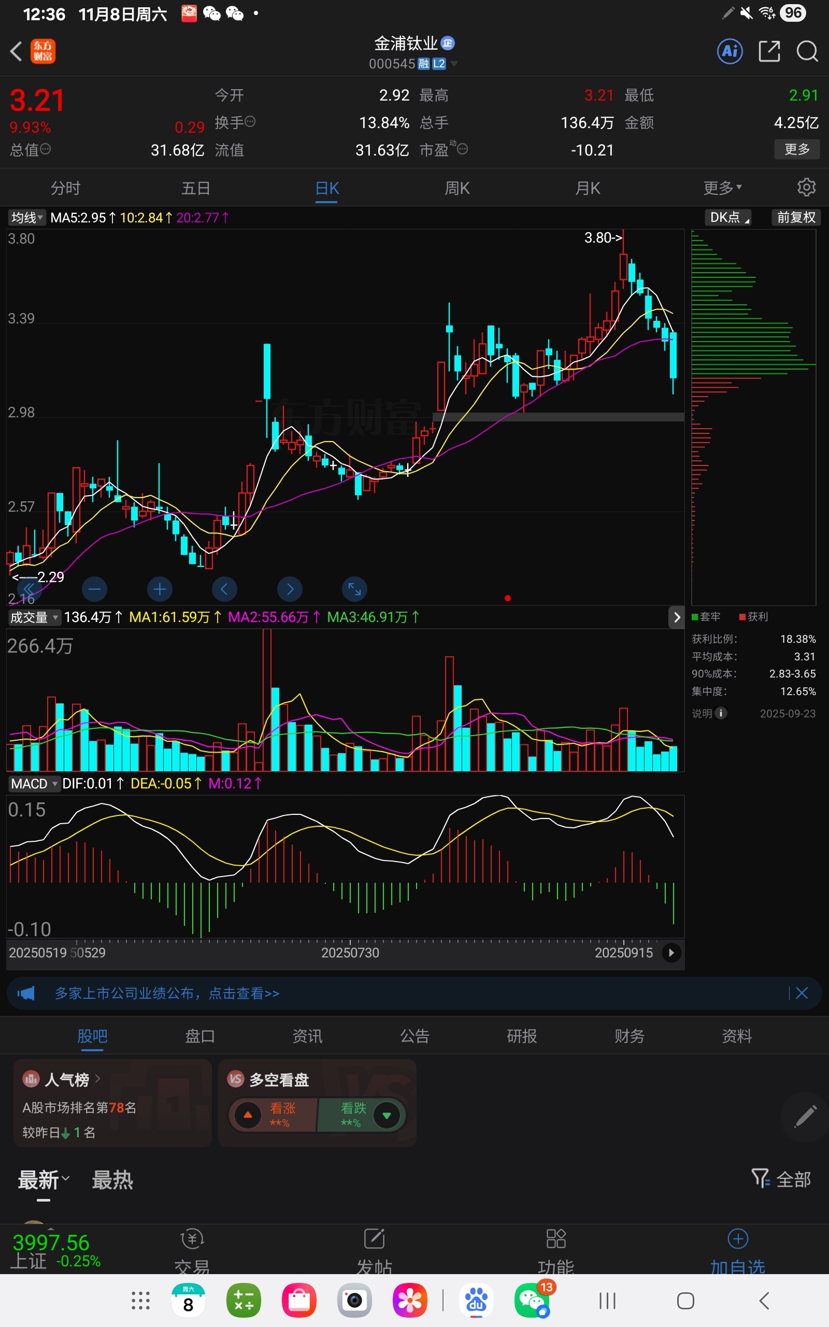This screenshot has width=829, height=1327.
Task: Open the MACD indicator dropdown
Action: click(x=34, y=784)
